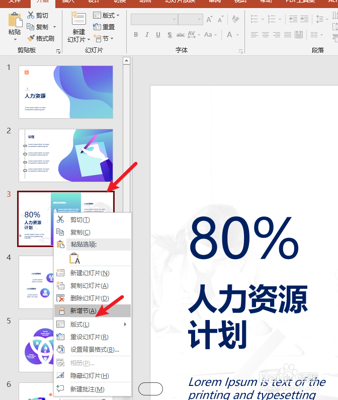The image size is (338, 400).
Task: Choose New Slide (新建幻灯片) in the context menu
Action: coord(93,273)
